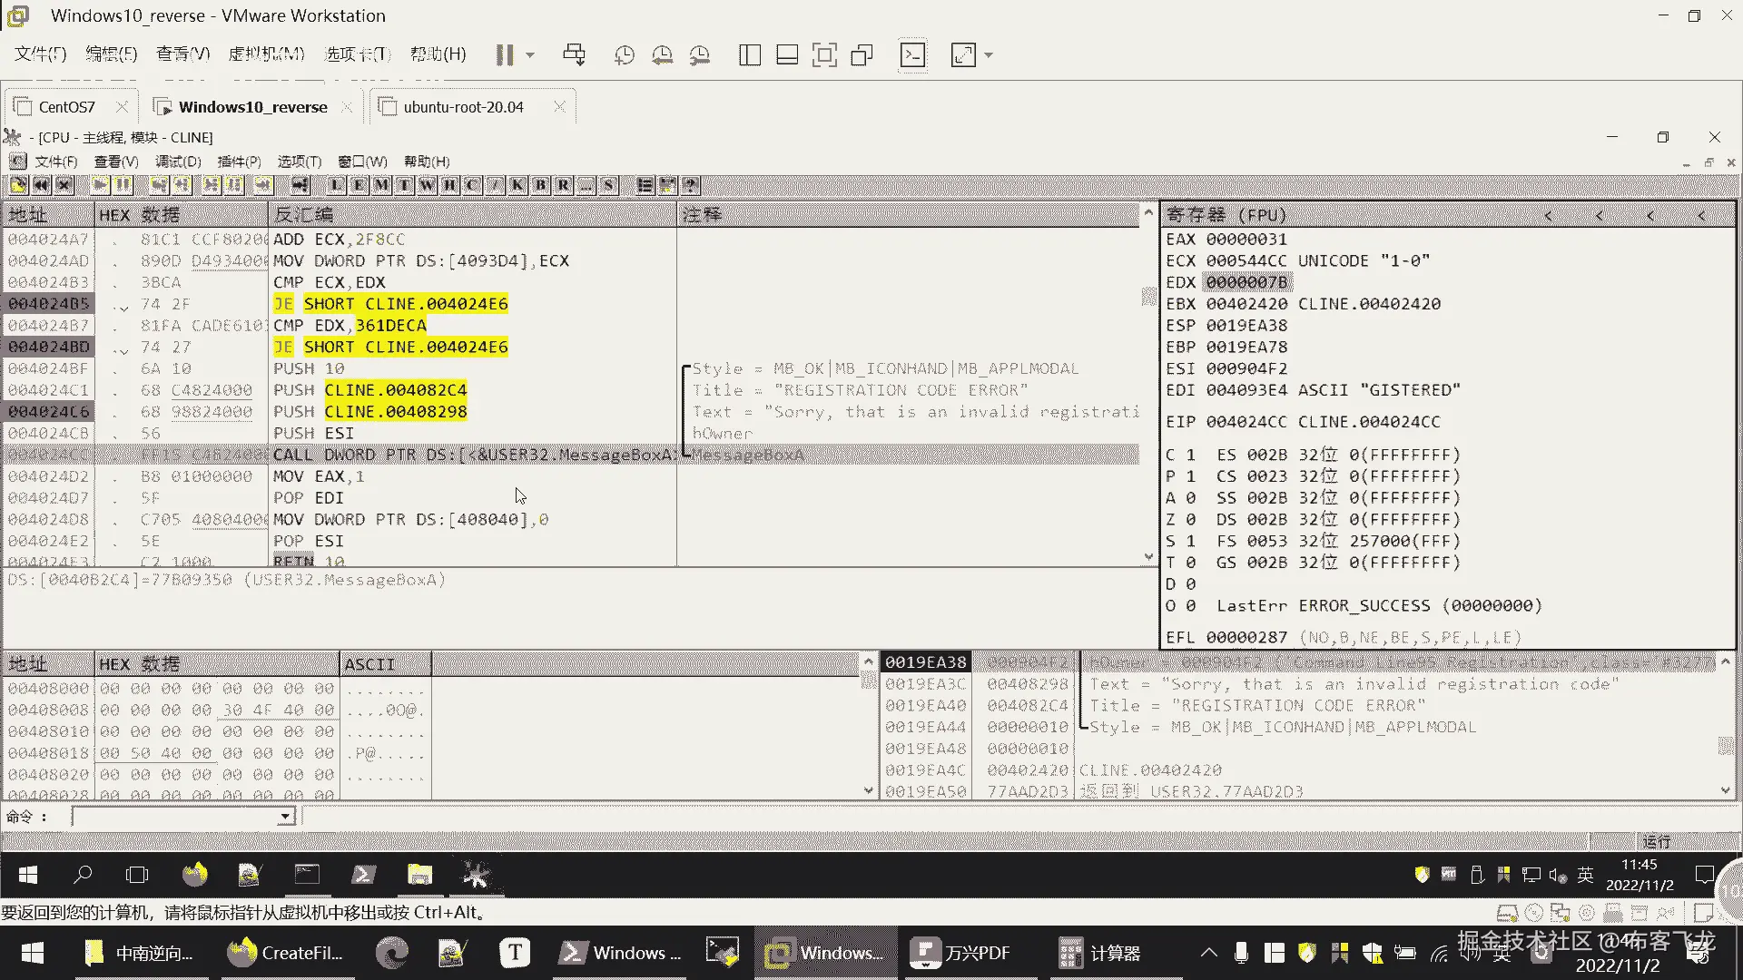1743x980 pixels.
Task: Toggle VMware full screen mode icon
Action: [x=823, y=55]
